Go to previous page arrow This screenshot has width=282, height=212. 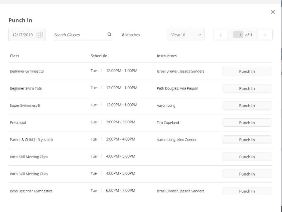tap(221, 35)
